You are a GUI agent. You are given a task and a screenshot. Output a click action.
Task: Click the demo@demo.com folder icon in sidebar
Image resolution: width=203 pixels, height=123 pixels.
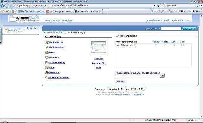pyautogui.click(x=6, y=30)
